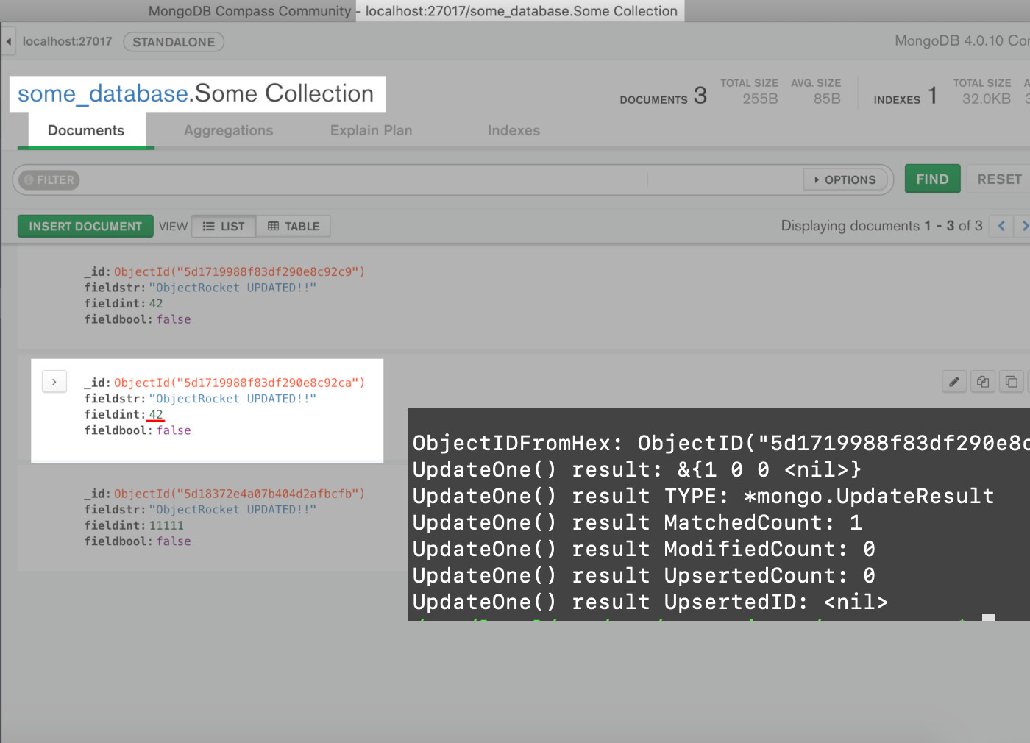Screen dimensions: 1030x743
Task: Expand the document starting with 5d1719988f83df290e8c92ca
Action: [54, 381]
